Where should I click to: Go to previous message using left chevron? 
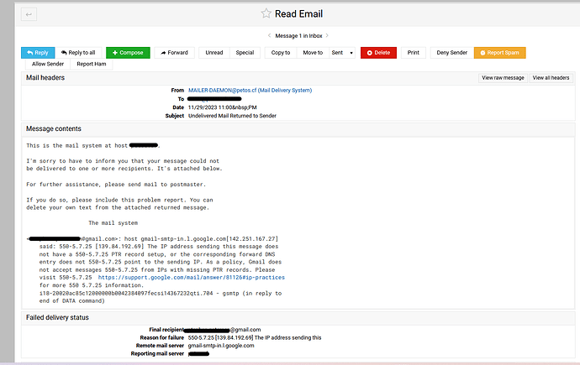point(268,36)
